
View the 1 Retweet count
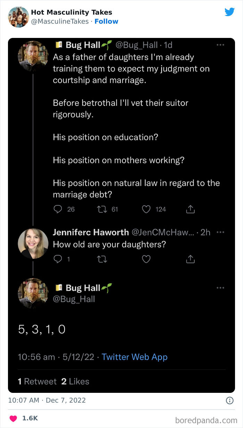[37, 381]
